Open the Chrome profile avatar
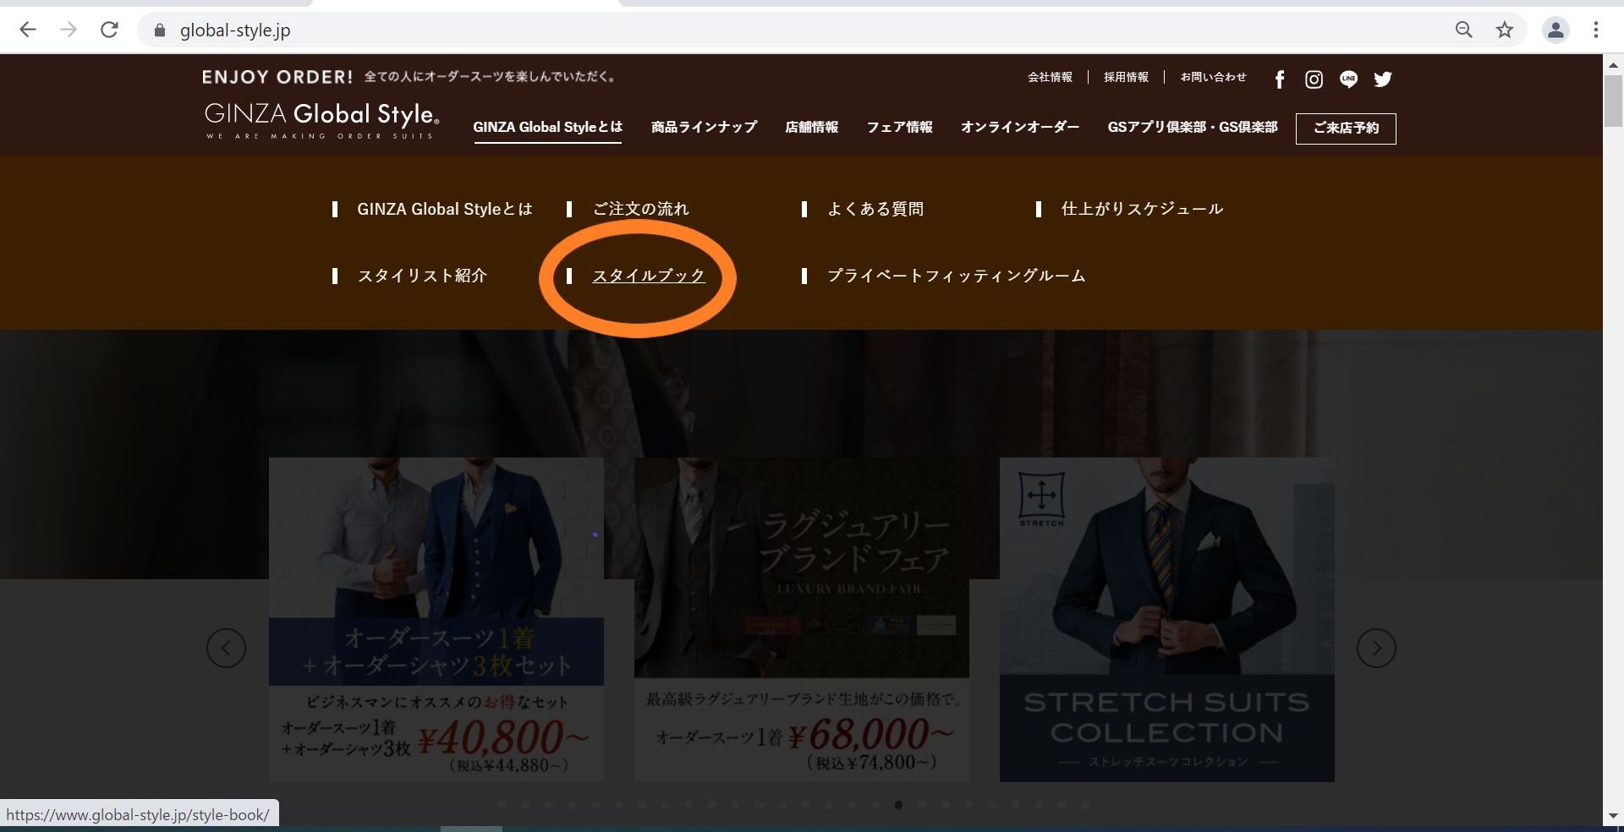 [1555, 30]
